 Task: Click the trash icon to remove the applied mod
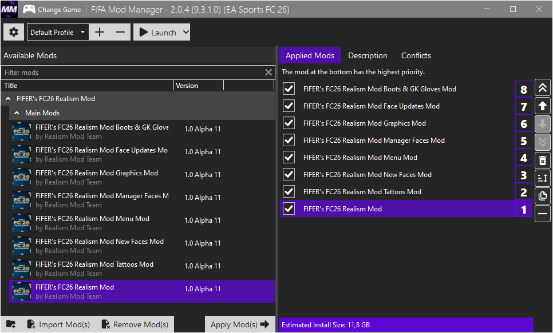pos(543,160)
